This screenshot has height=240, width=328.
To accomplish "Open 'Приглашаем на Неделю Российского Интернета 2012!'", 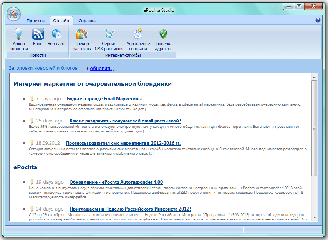I will click(x=130, y=209).
